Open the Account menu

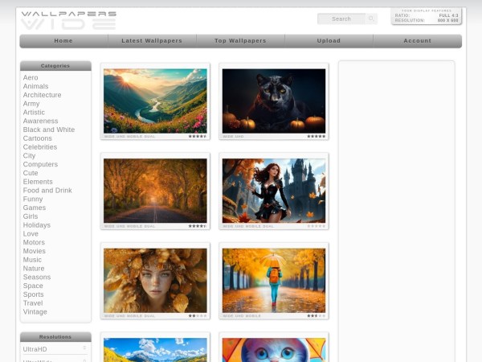point(417,41)
